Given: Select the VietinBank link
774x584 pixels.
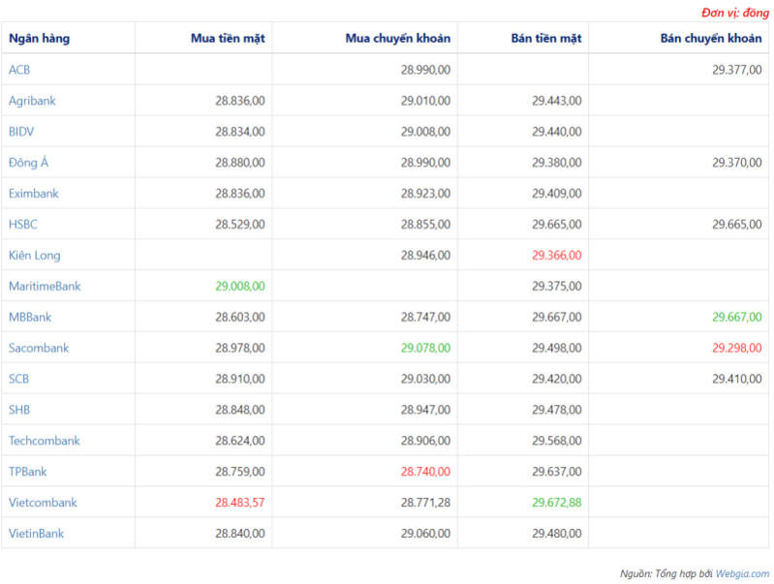Looking at the screenshot, I should coord(36,534).
